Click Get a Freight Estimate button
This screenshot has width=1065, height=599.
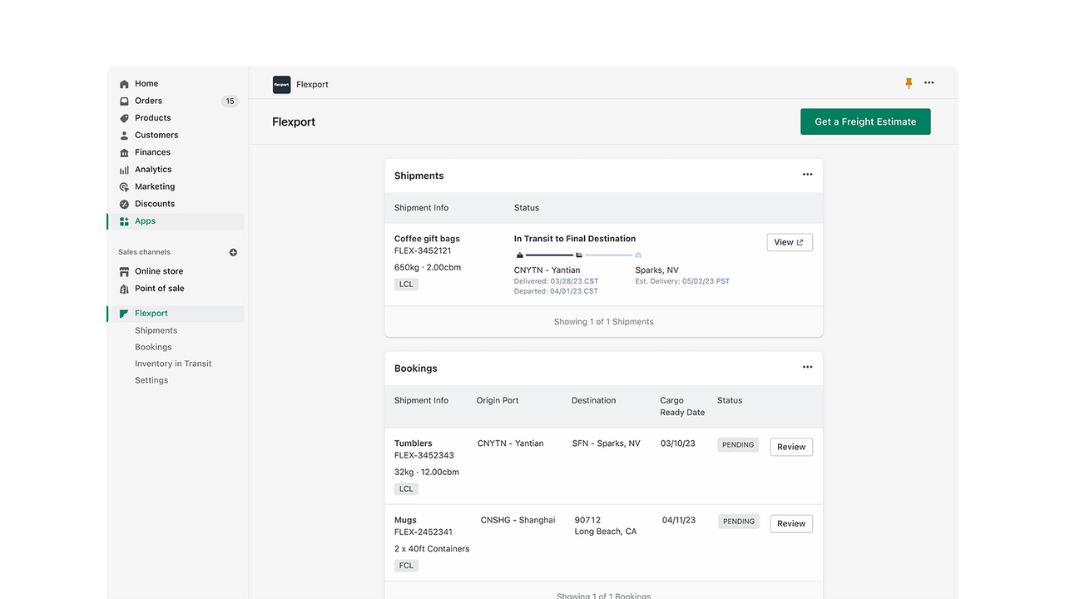pyautogui.click(x=865, y=121)
